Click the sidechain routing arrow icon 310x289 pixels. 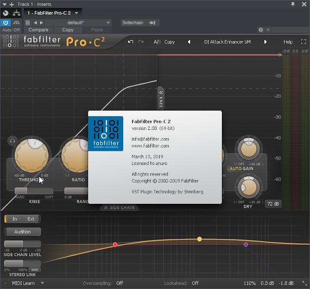(152, 23)
